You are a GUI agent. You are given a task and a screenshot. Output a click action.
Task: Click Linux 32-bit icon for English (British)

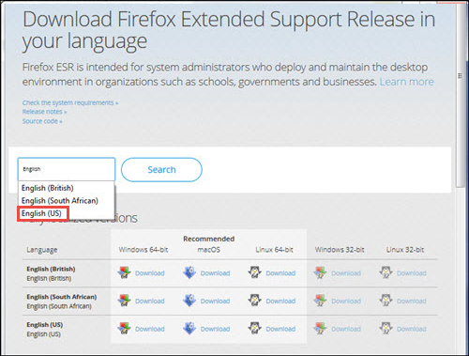click(x=386, y=272)
